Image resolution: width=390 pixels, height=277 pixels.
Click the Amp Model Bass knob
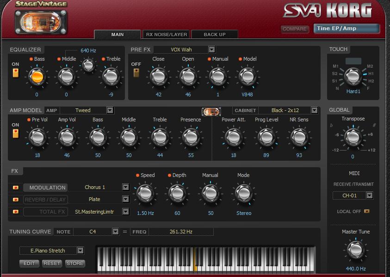(98, 138)
